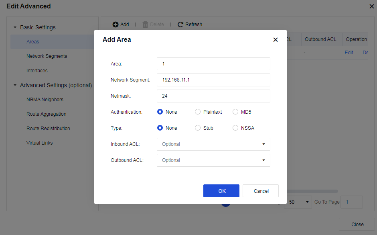Click the Netmask input field
The height and width of the screenshot is (235, 377).
pyautogui.click(x=213, y=96)
